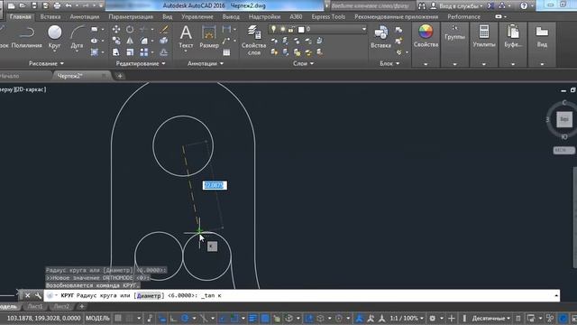Image resolution: width=577 pixels, height=325 pixels.
Task: Choose the Move tool in Редактирование
Action: [x=116, y=30]
